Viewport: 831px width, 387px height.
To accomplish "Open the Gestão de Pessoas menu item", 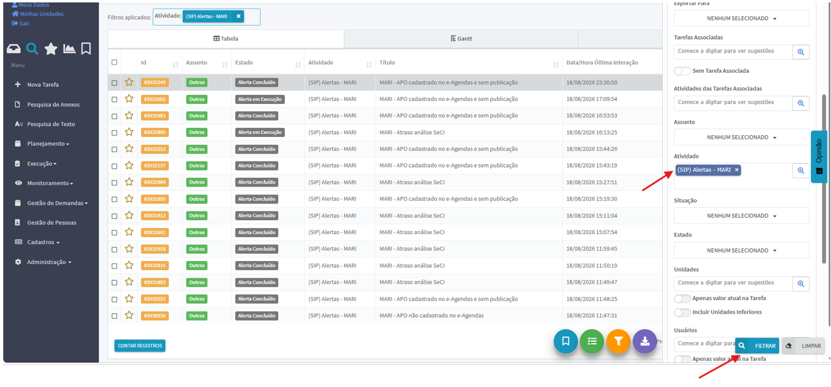I will (x=51, y=223).
